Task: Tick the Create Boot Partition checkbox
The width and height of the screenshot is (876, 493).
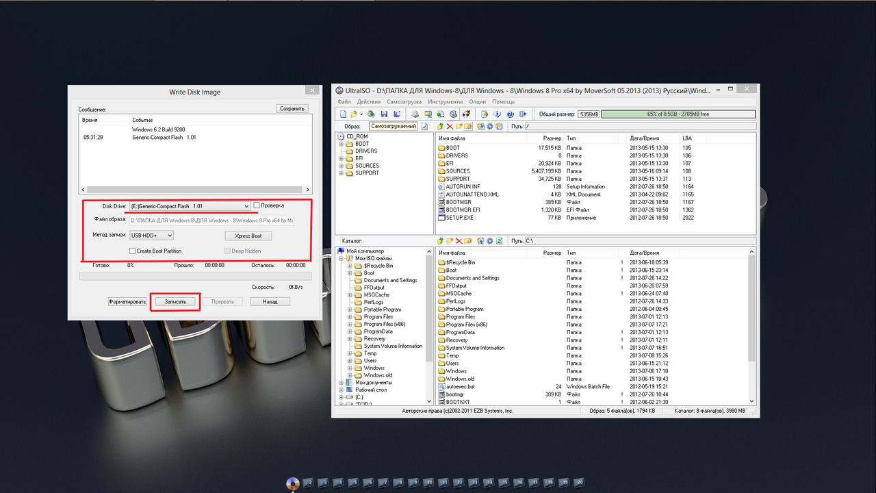Action: 133,251
